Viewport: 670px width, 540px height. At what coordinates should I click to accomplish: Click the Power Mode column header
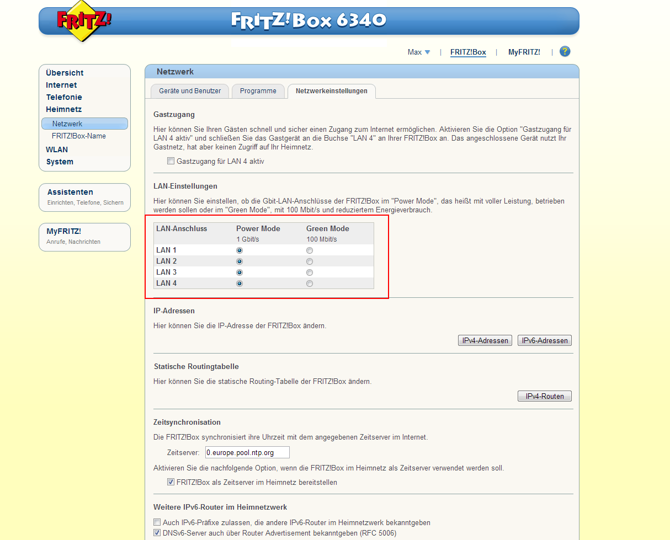[x=258, y=228]
